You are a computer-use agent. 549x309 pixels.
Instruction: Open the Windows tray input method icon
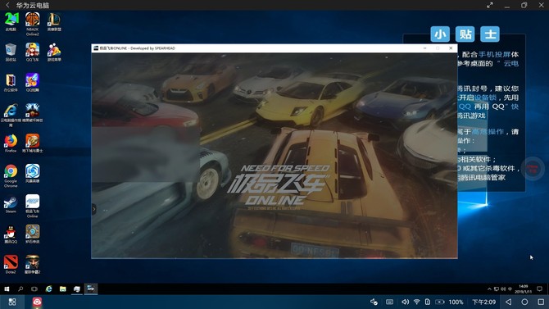pyautogui.click(x=510, y=289)
